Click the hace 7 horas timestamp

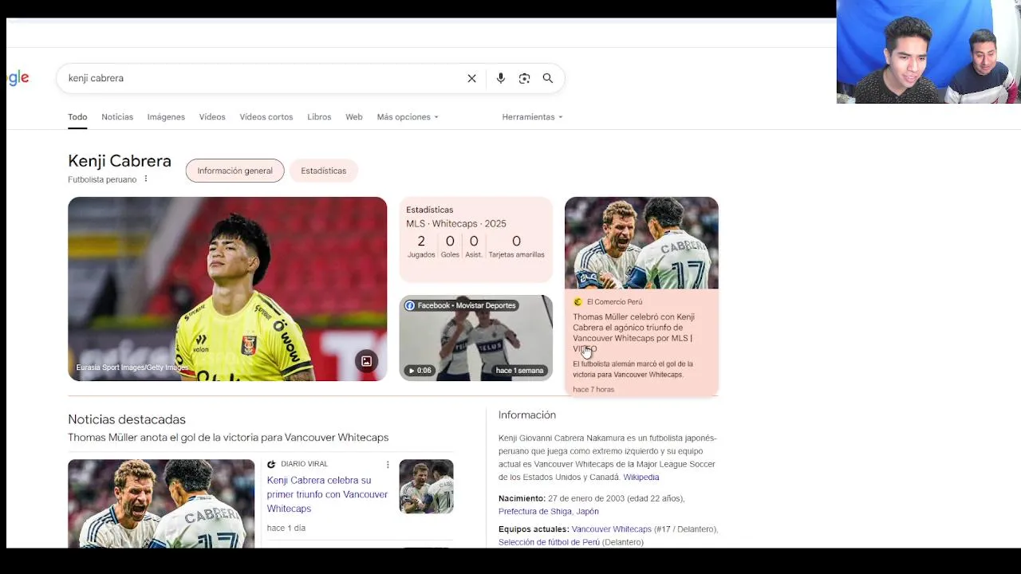point(593,390)
